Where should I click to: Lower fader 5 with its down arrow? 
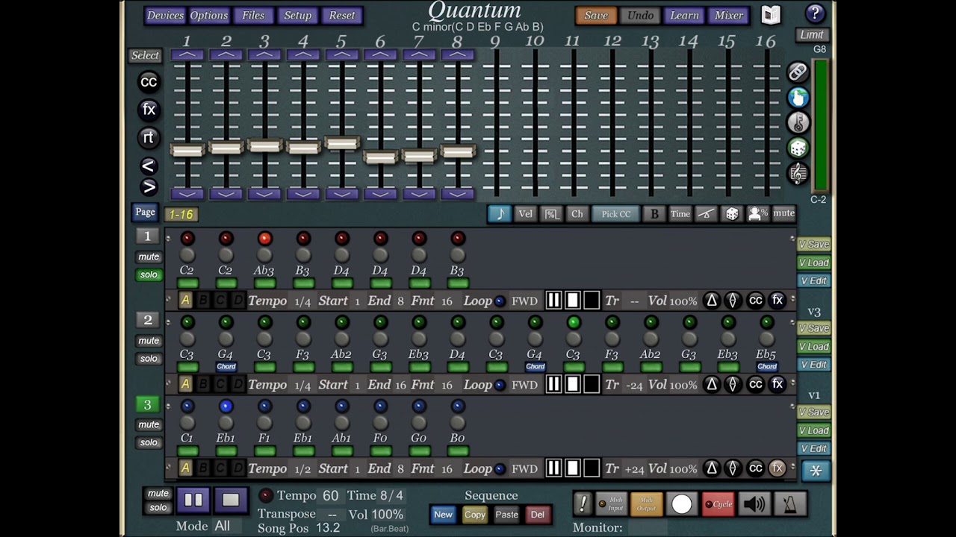(341, 194)
